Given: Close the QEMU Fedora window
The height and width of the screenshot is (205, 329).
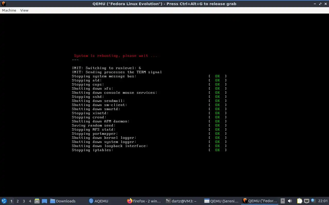Looking at the screenshot, I should (x=325, y=4).
